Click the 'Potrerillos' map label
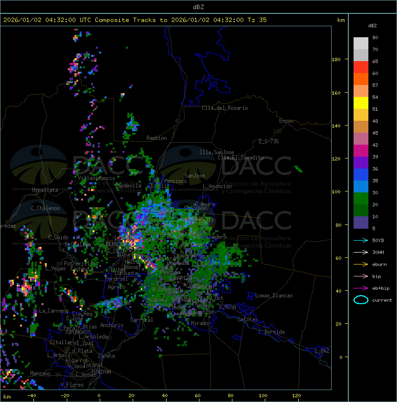397x402 pixels. click(x=80, y=264)
